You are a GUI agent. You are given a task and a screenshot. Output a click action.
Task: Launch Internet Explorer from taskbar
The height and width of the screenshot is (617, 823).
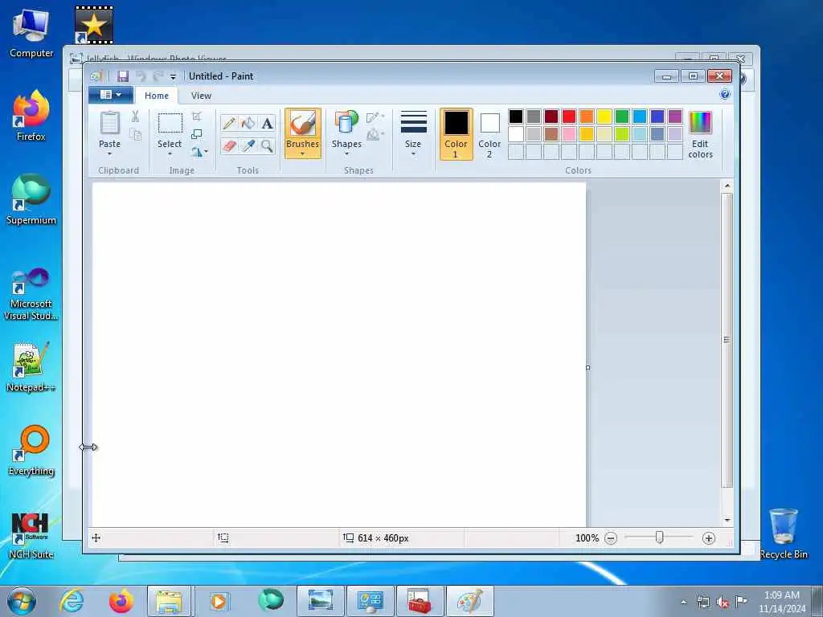pyautogui.click(x=72, y=601)
